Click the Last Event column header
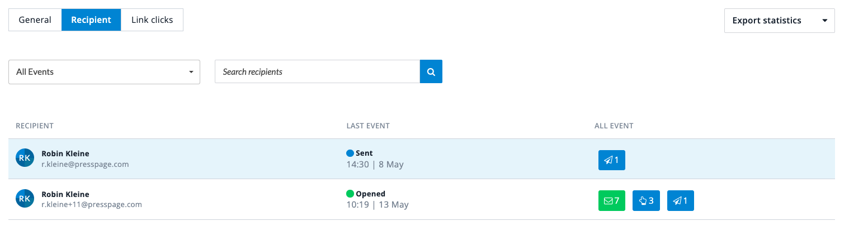This screenshot has height=245, width=849. pyautogui.click(x=368, y=126)
